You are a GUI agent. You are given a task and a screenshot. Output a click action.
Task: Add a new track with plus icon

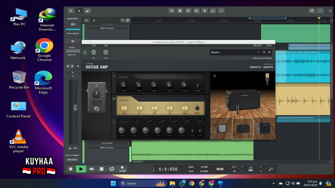point(127,20)
